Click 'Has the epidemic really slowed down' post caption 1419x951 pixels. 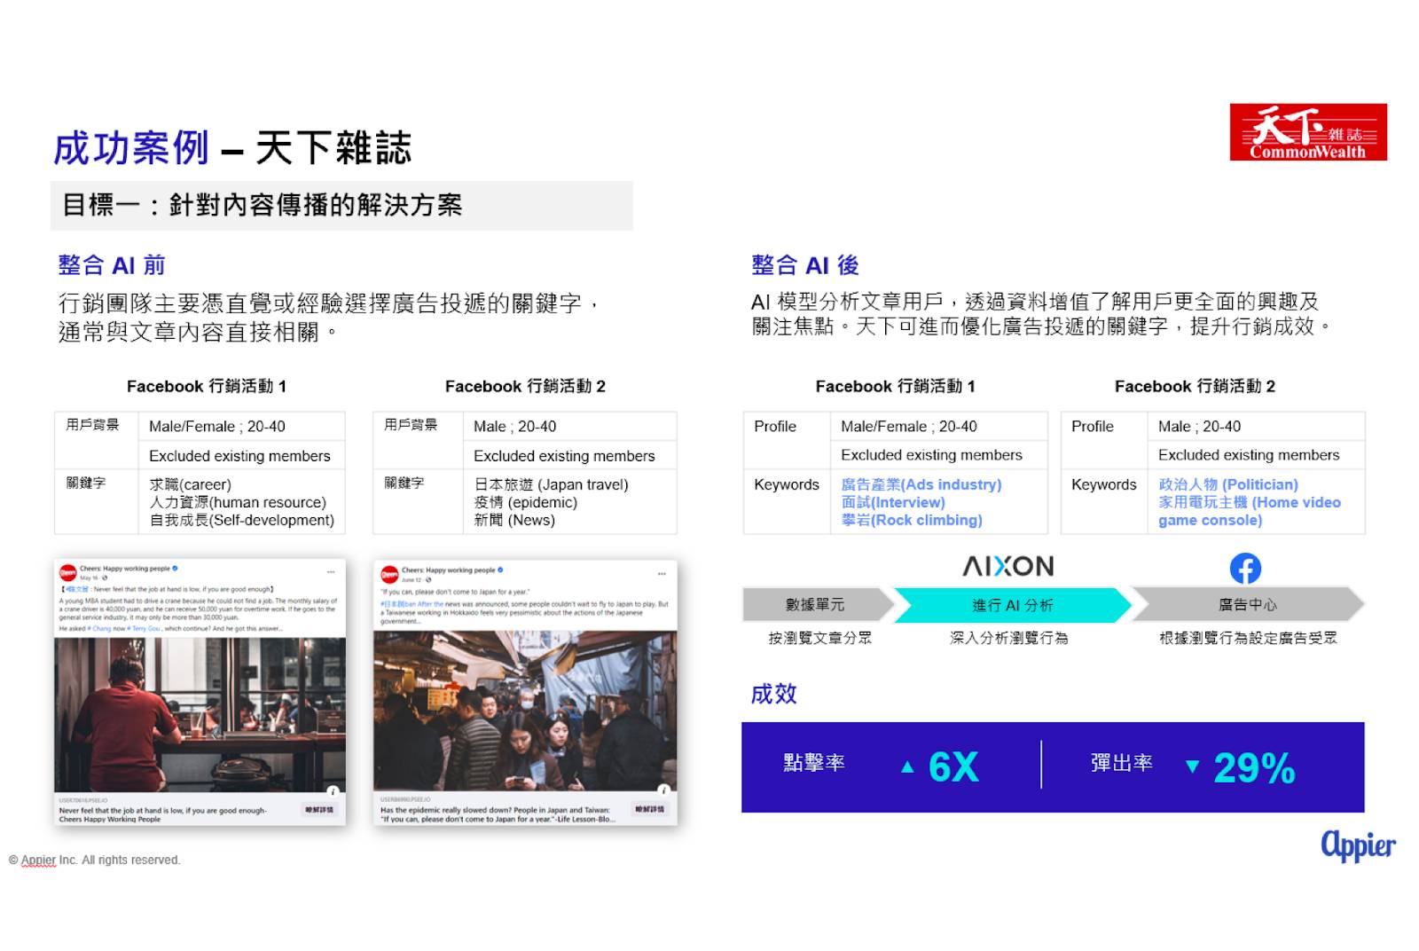[x=497, y=814]
